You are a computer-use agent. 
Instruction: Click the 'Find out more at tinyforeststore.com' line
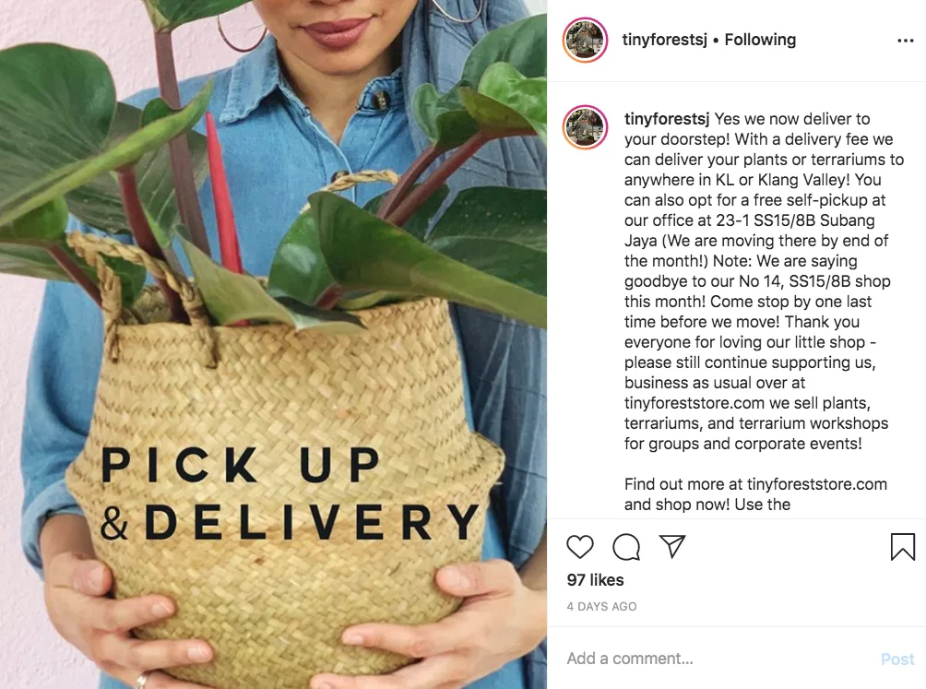coord(755,484)
